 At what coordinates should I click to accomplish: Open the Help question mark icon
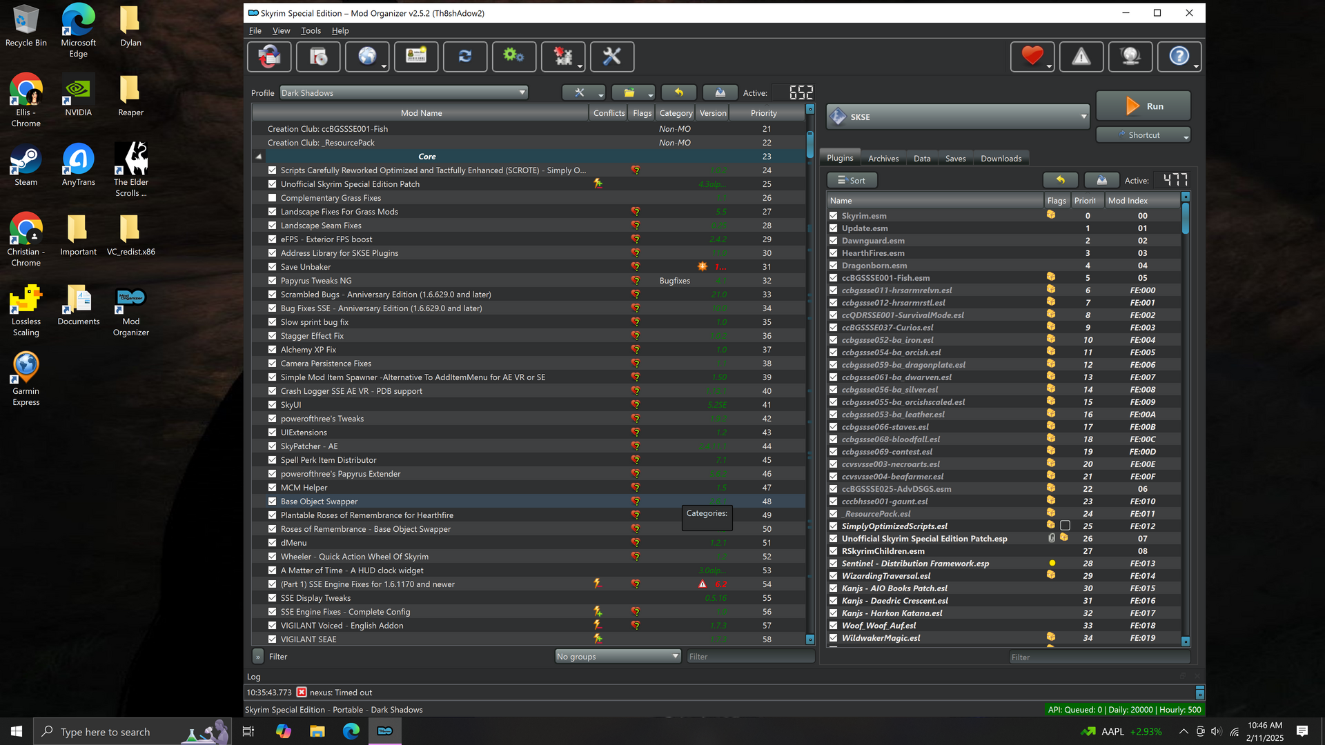[1179, 57]
